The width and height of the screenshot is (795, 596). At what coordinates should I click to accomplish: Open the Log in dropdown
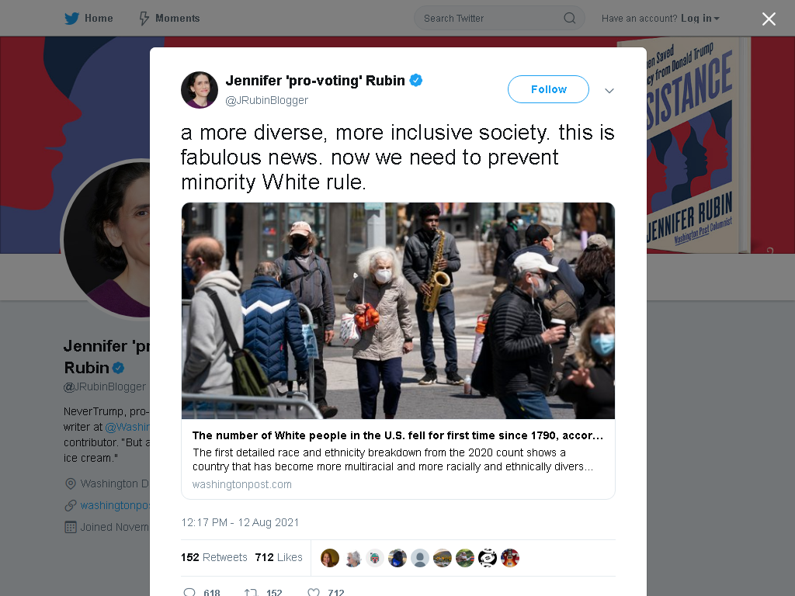coord(700,19)
